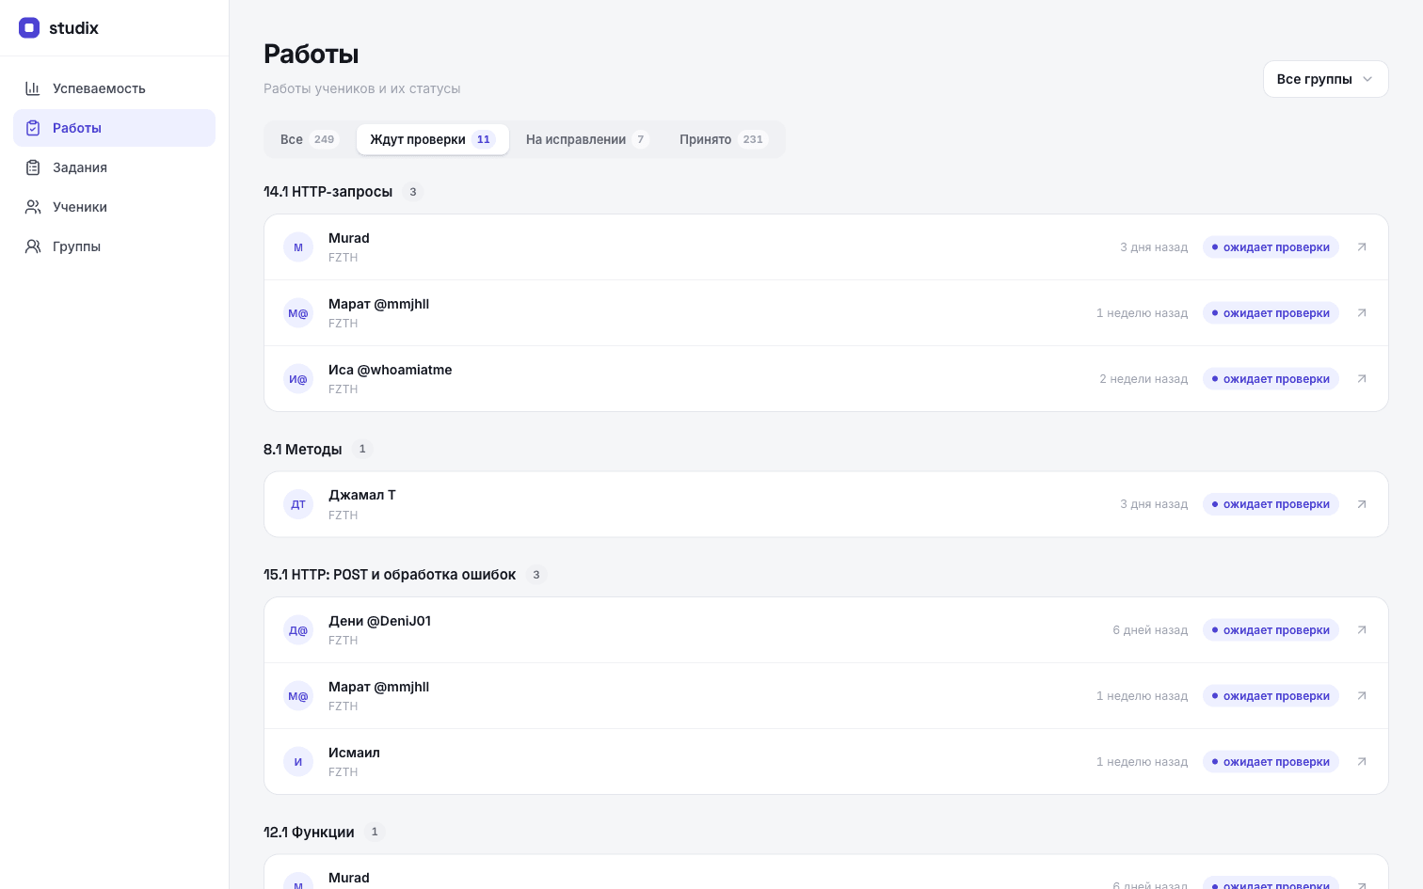Click Джамал Т's ожидает проверки badge
The image size is (1423, 889).
click(1271, 504)
